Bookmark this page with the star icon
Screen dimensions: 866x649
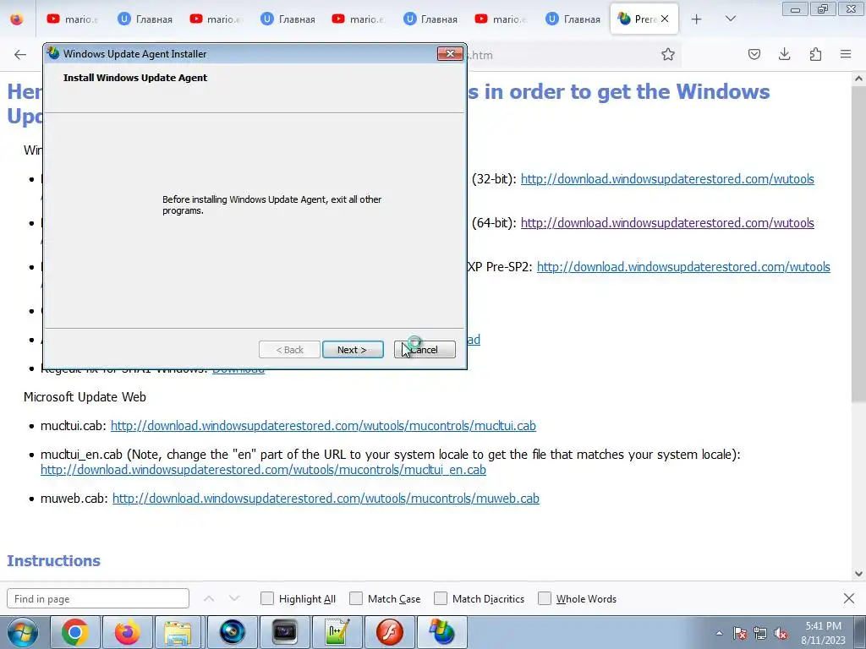668,54
